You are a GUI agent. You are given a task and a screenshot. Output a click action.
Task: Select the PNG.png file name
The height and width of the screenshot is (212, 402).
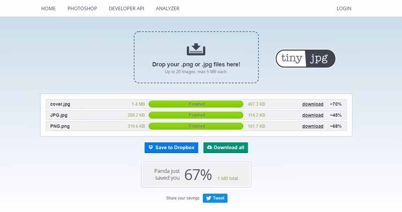(60, 126)
